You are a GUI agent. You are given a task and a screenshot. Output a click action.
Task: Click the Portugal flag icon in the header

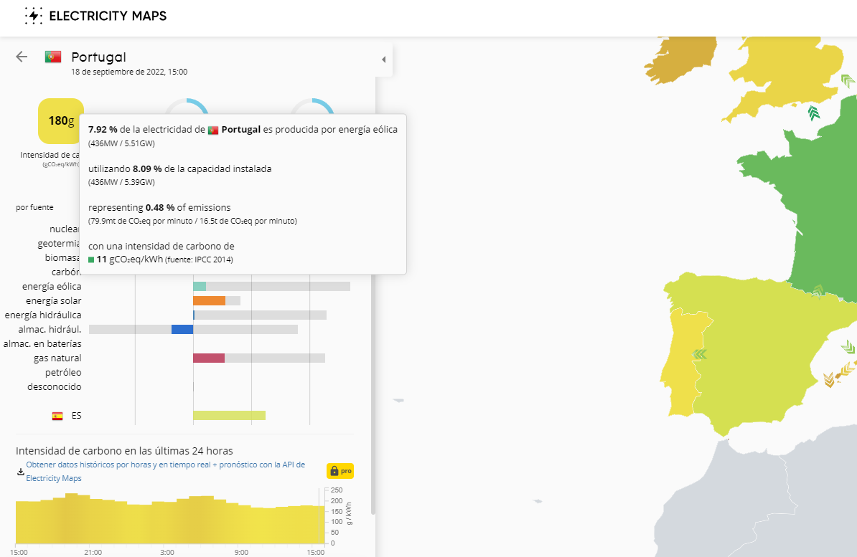pyautogui.click(x=53, y=57)
